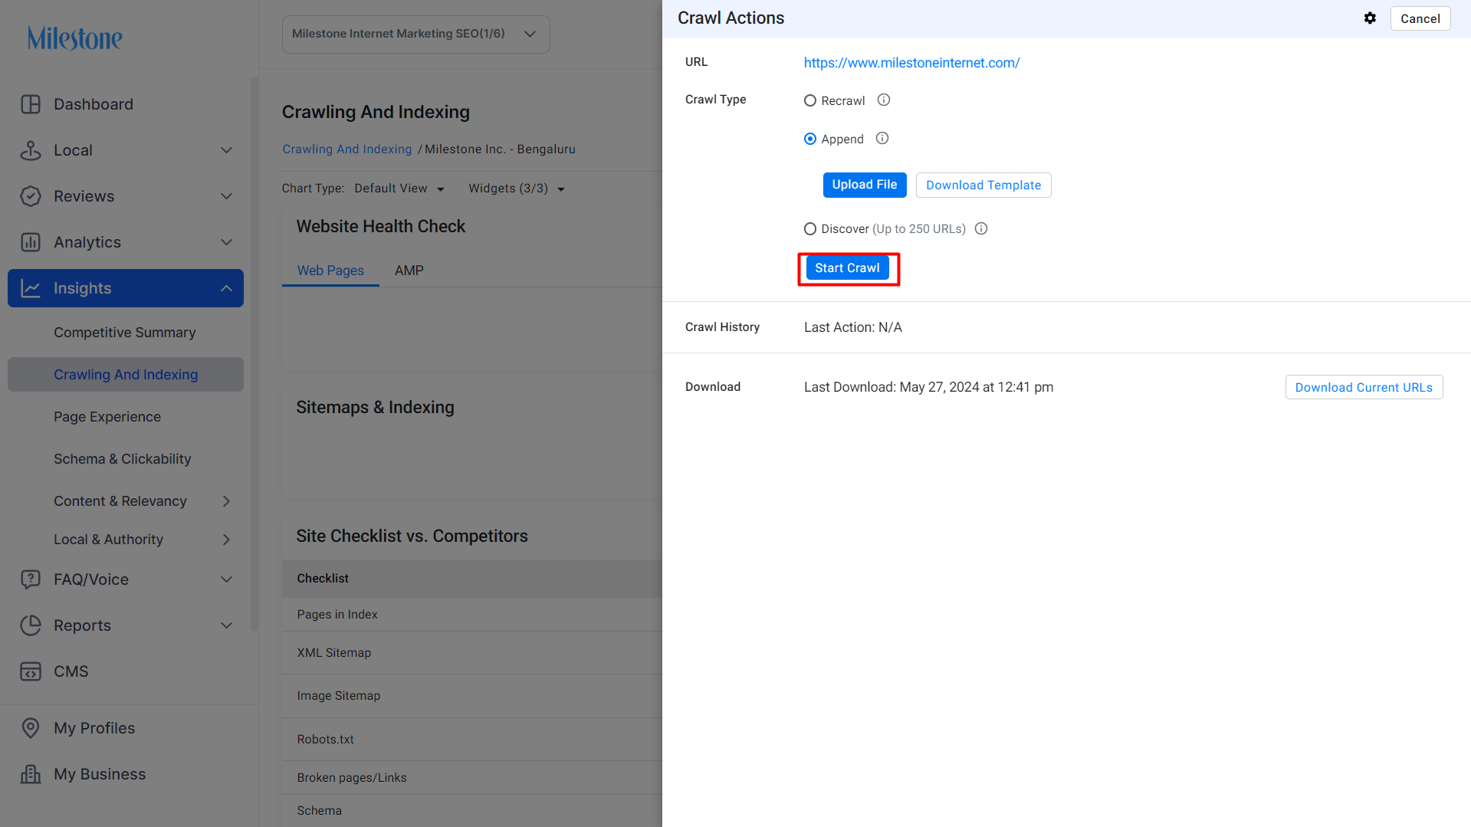The image size is (1471, 827).
Task: Open the milestoneinternet.com URL link
Action: coord(911,63)
